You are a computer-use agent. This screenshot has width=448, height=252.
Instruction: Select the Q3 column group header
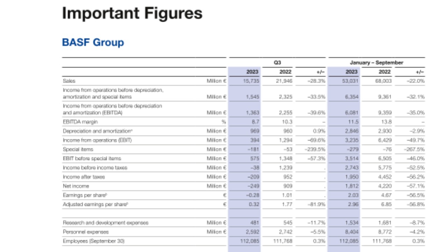click(x=277, y=63)
